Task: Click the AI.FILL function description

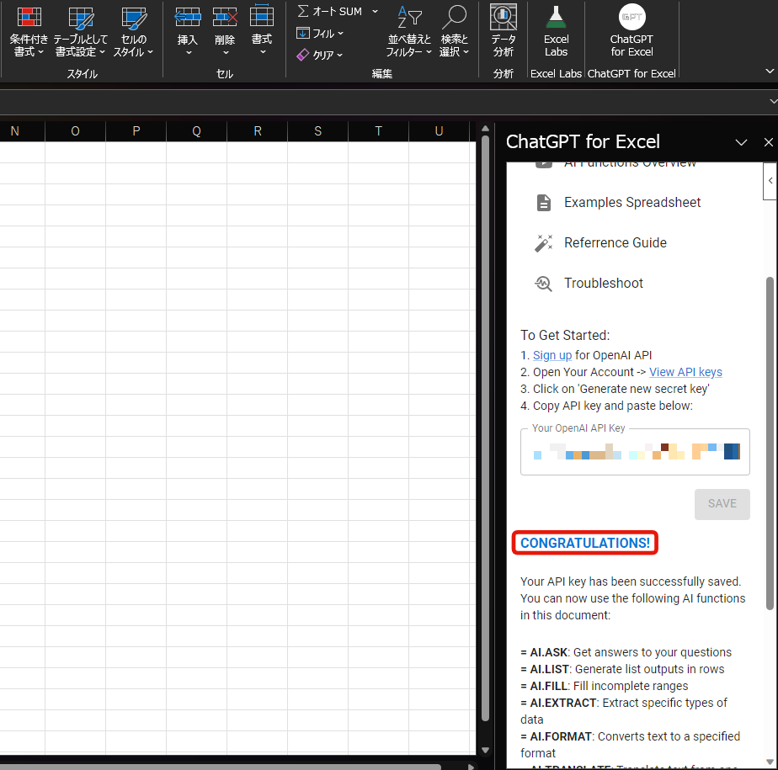Action: point(605,686)
